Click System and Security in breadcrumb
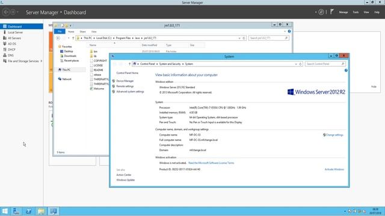The image size is (385, 216). [170, 64]
